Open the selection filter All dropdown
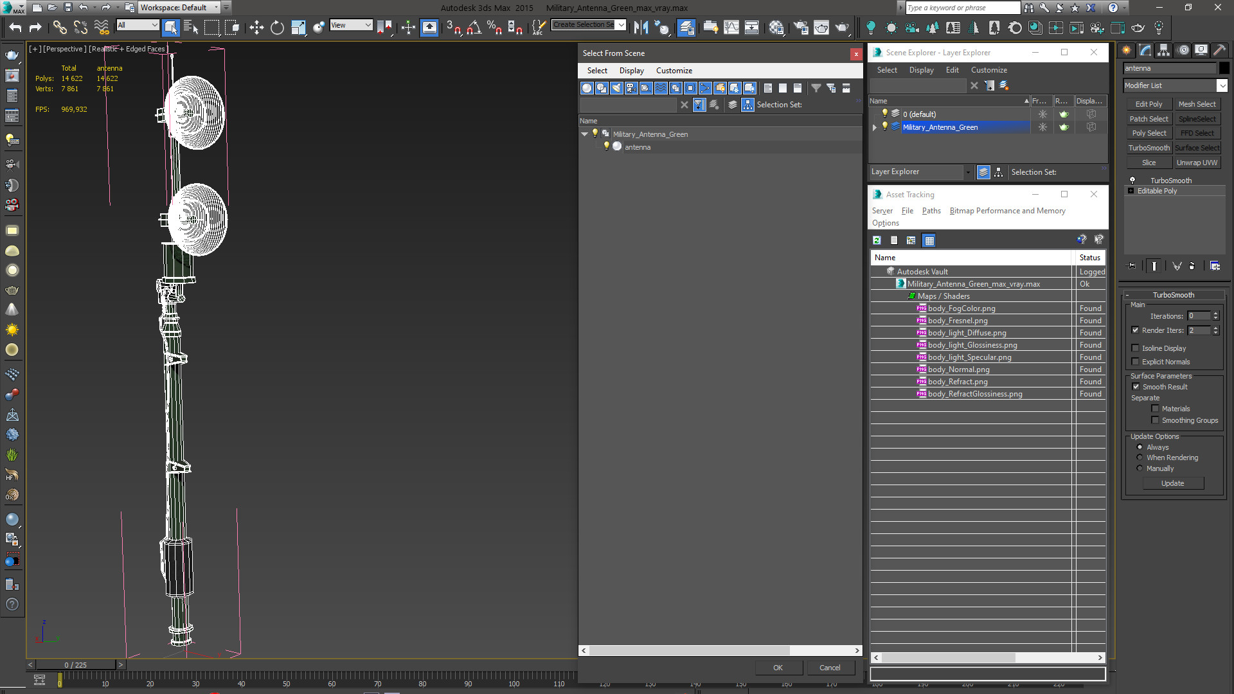 coord(155,25)
